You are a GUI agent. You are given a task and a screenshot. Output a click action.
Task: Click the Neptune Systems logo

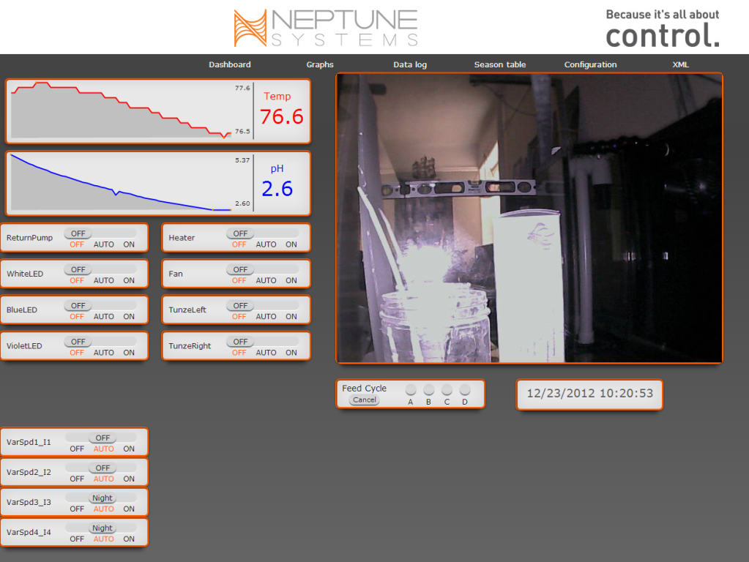tap(326, 28)
